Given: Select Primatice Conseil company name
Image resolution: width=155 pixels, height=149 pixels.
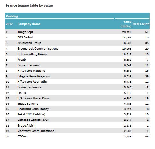Looking at the screenshot, I should pos(29,87).
